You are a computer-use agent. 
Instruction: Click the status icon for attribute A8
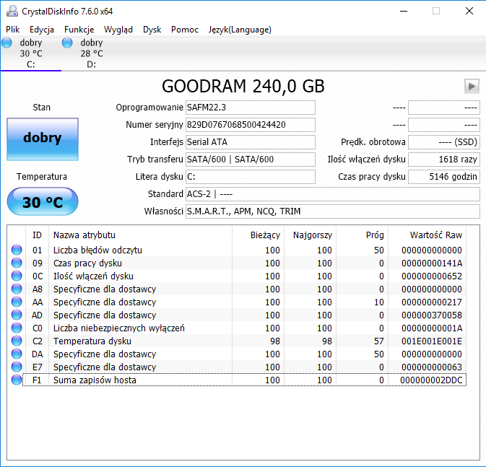click(x=17, y=289)
